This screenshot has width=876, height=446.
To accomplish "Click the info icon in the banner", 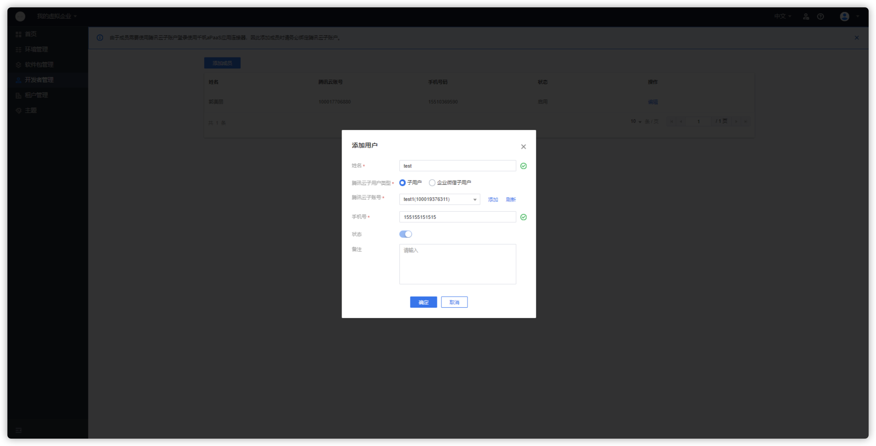I will coord(100,38).
